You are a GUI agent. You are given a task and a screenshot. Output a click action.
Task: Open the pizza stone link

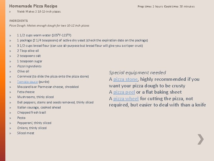[x=125, y=79]
